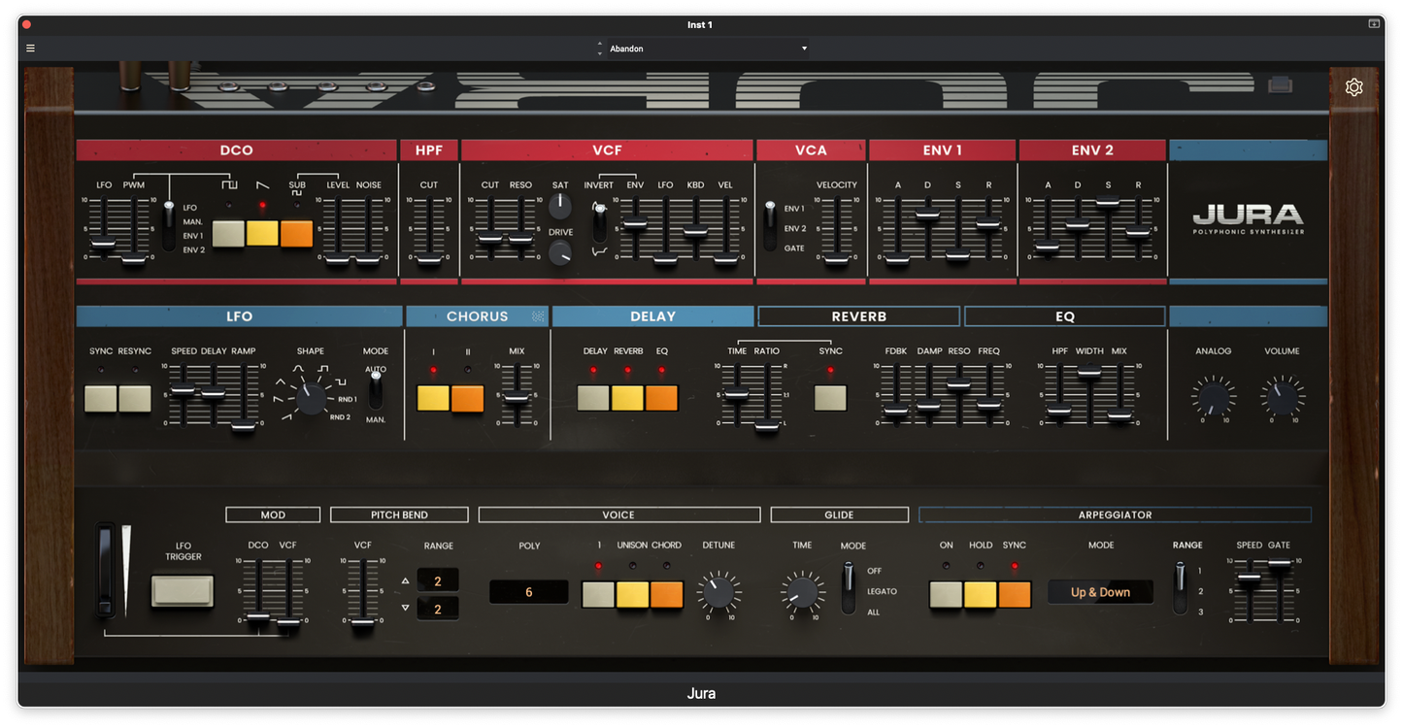Open the hamburger menu in the top bar
The image size is (1403, 728).
[x=30, y=49]
